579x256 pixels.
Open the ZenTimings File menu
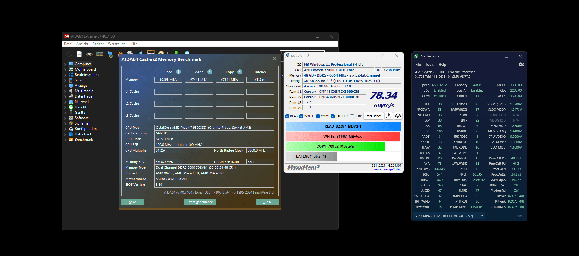point(418,65)
